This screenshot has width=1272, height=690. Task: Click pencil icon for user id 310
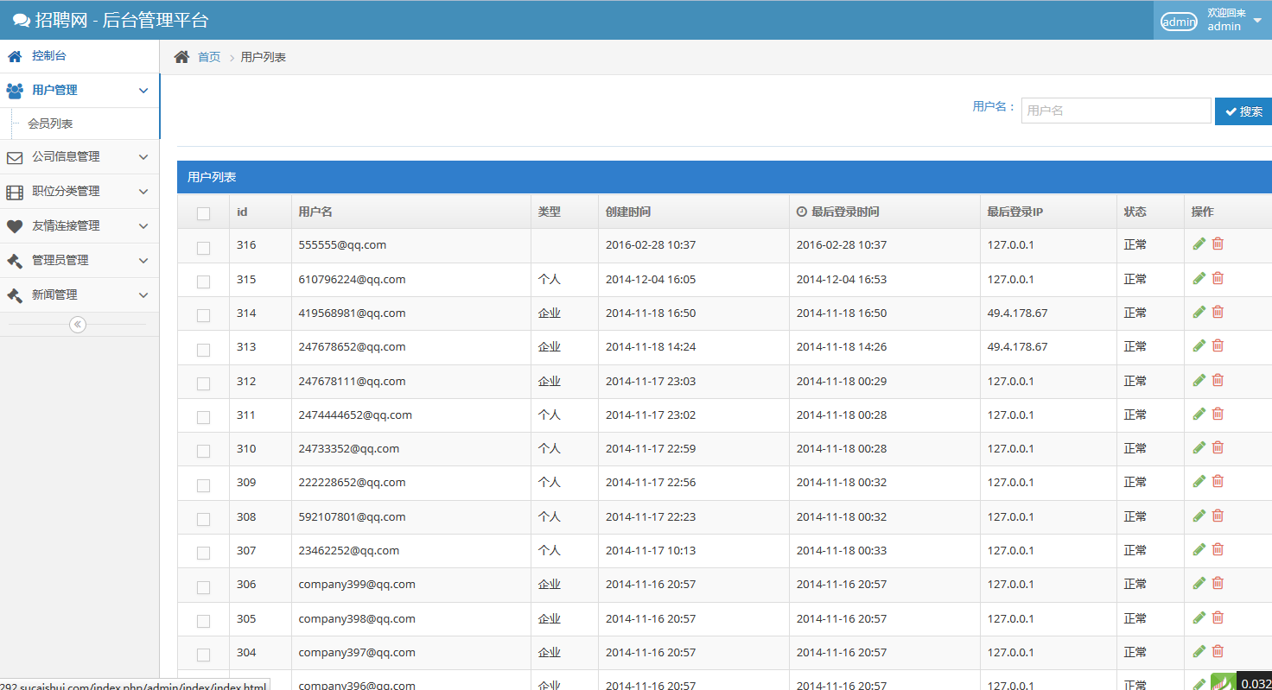(1199, 447)
